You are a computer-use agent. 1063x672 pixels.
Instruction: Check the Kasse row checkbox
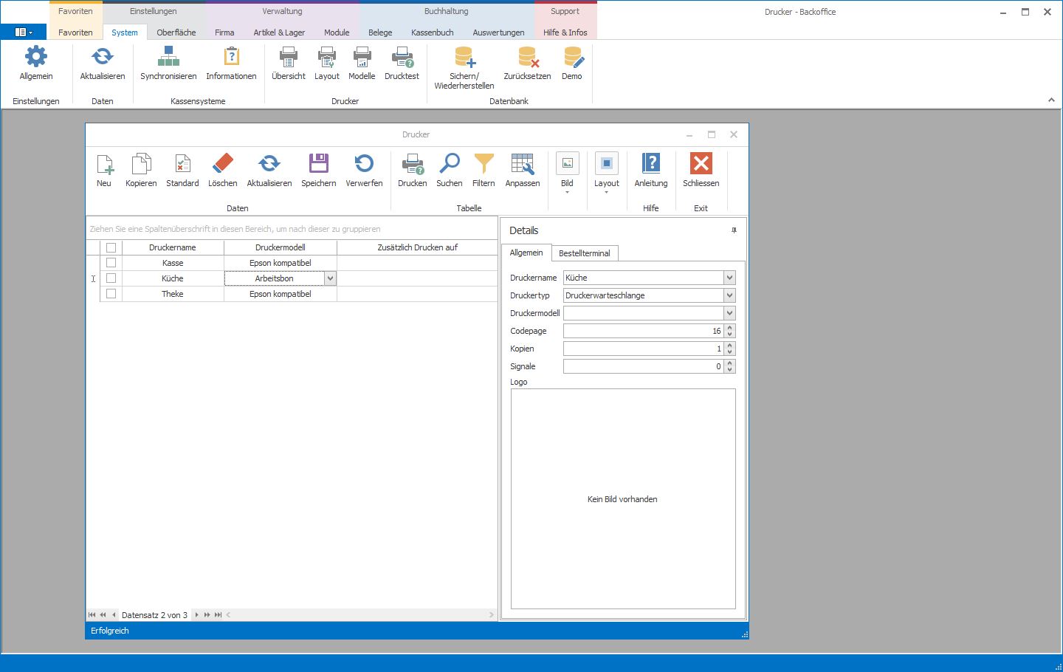(x=111, y=263)
